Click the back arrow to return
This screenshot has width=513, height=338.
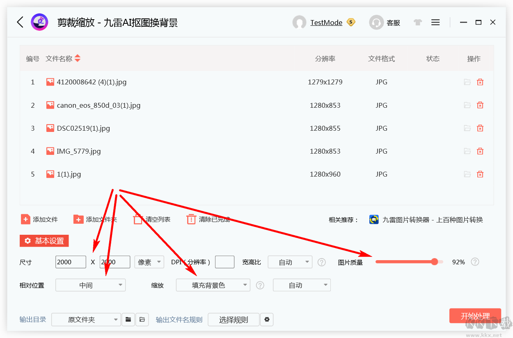(20, 22)
